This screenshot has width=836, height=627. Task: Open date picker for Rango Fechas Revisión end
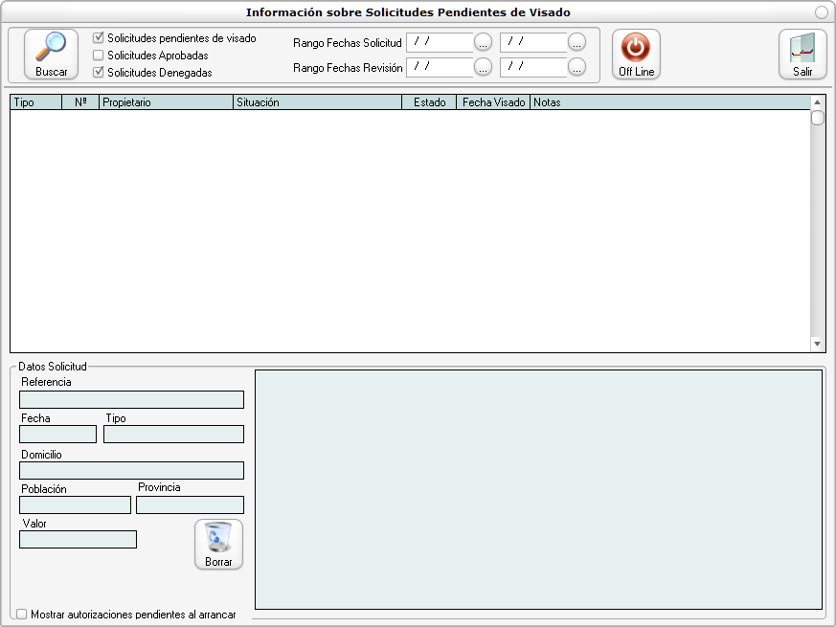pyautogui.click(x=576, y=67)
